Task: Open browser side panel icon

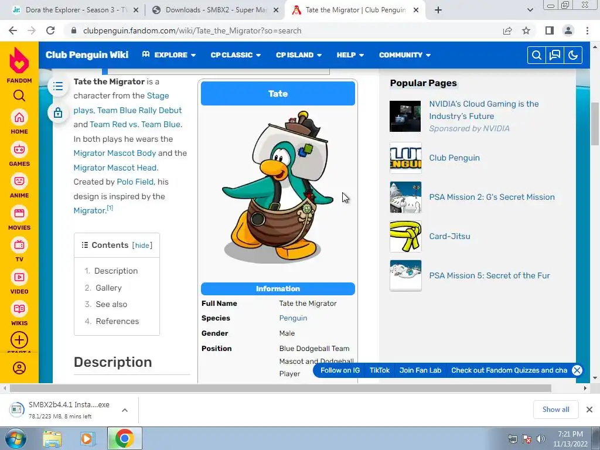Action: point(550,30)
